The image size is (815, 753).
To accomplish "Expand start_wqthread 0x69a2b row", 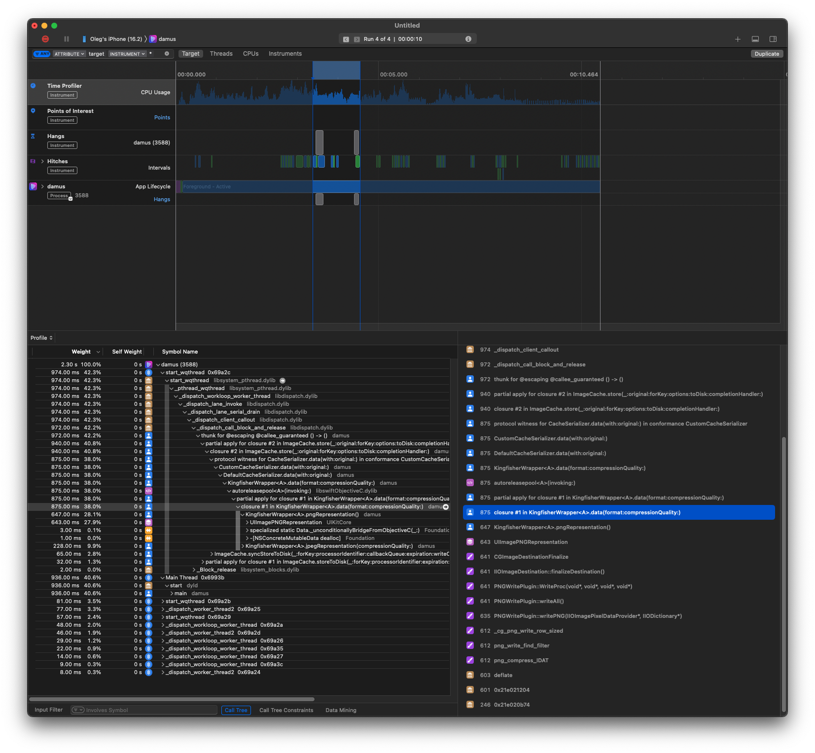I will (x=162, y=601).
